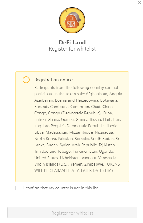Click the DeFi Land title heading

point(72,42)
